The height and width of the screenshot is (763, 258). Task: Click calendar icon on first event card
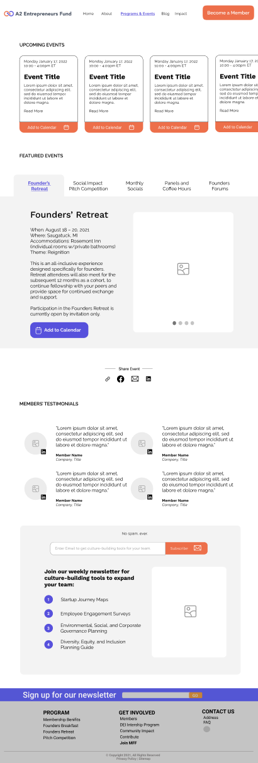66,127
